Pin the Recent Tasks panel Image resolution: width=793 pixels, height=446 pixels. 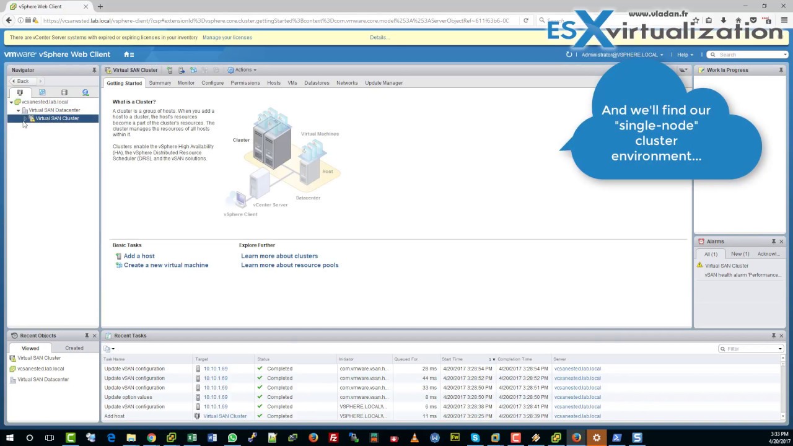pos(773,336)
